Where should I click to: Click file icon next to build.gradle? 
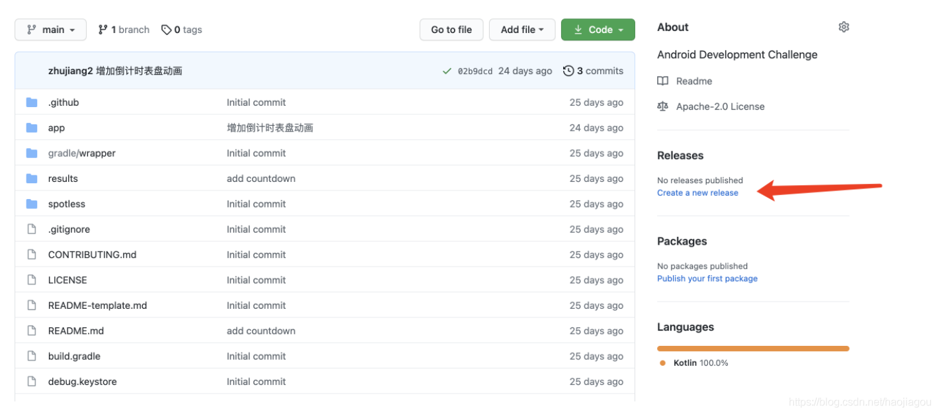[x=31, y=356]
